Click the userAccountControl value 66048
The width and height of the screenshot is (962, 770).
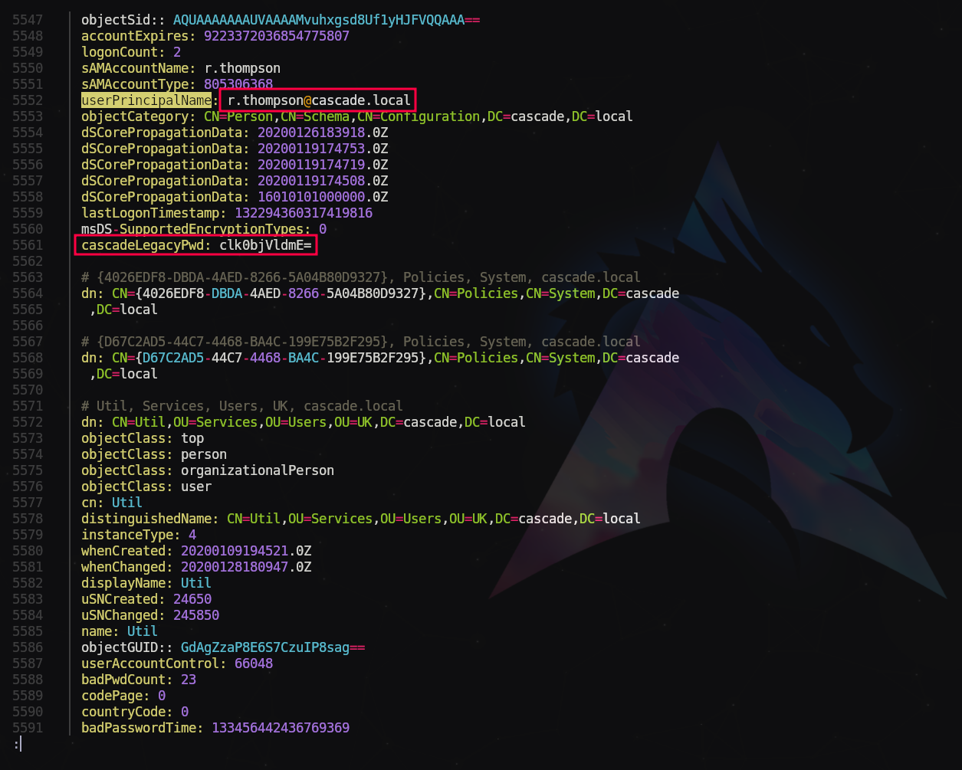point(254,664)
